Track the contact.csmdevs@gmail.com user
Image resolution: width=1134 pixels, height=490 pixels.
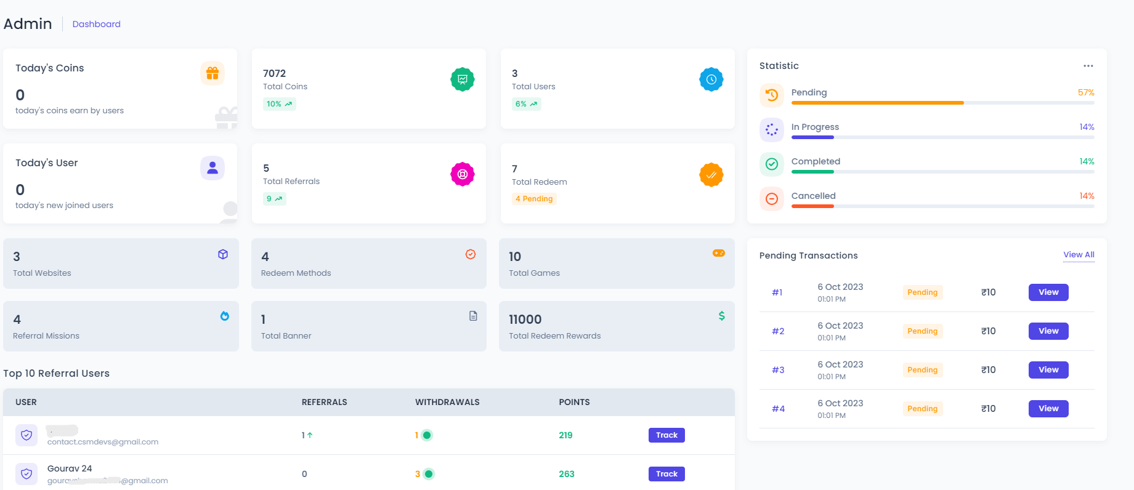click(x=666, y=435)
